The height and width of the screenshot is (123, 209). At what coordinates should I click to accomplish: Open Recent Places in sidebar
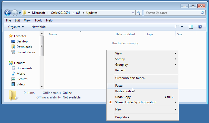pos(26,52)
